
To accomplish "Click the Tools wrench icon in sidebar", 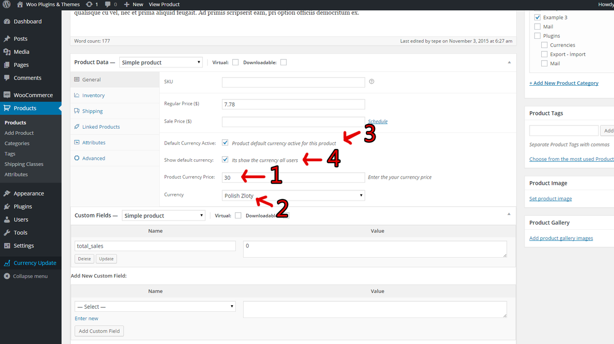I will pos(7,233).
